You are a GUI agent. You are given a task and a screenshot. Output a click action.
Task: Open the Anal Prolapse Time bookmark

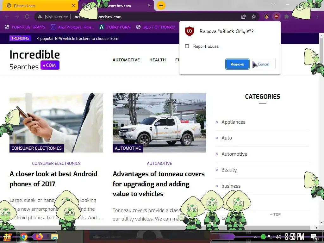click(x=72, y=27)
